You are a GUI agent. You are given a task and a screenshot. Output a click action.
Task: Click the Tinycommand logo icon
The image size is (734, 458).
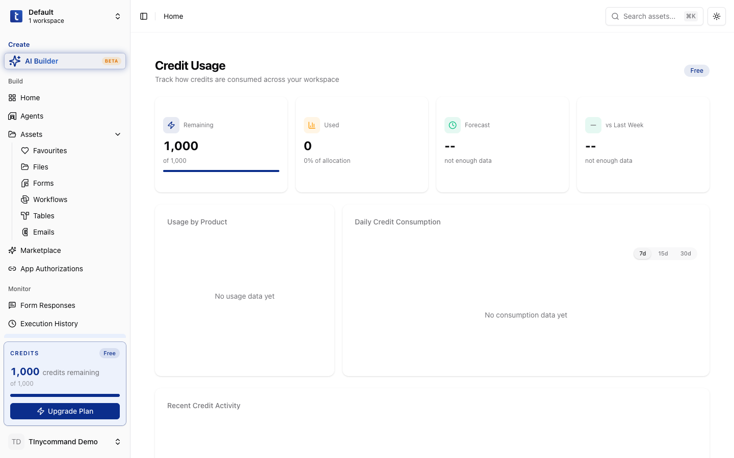click(x=16, y=16)
